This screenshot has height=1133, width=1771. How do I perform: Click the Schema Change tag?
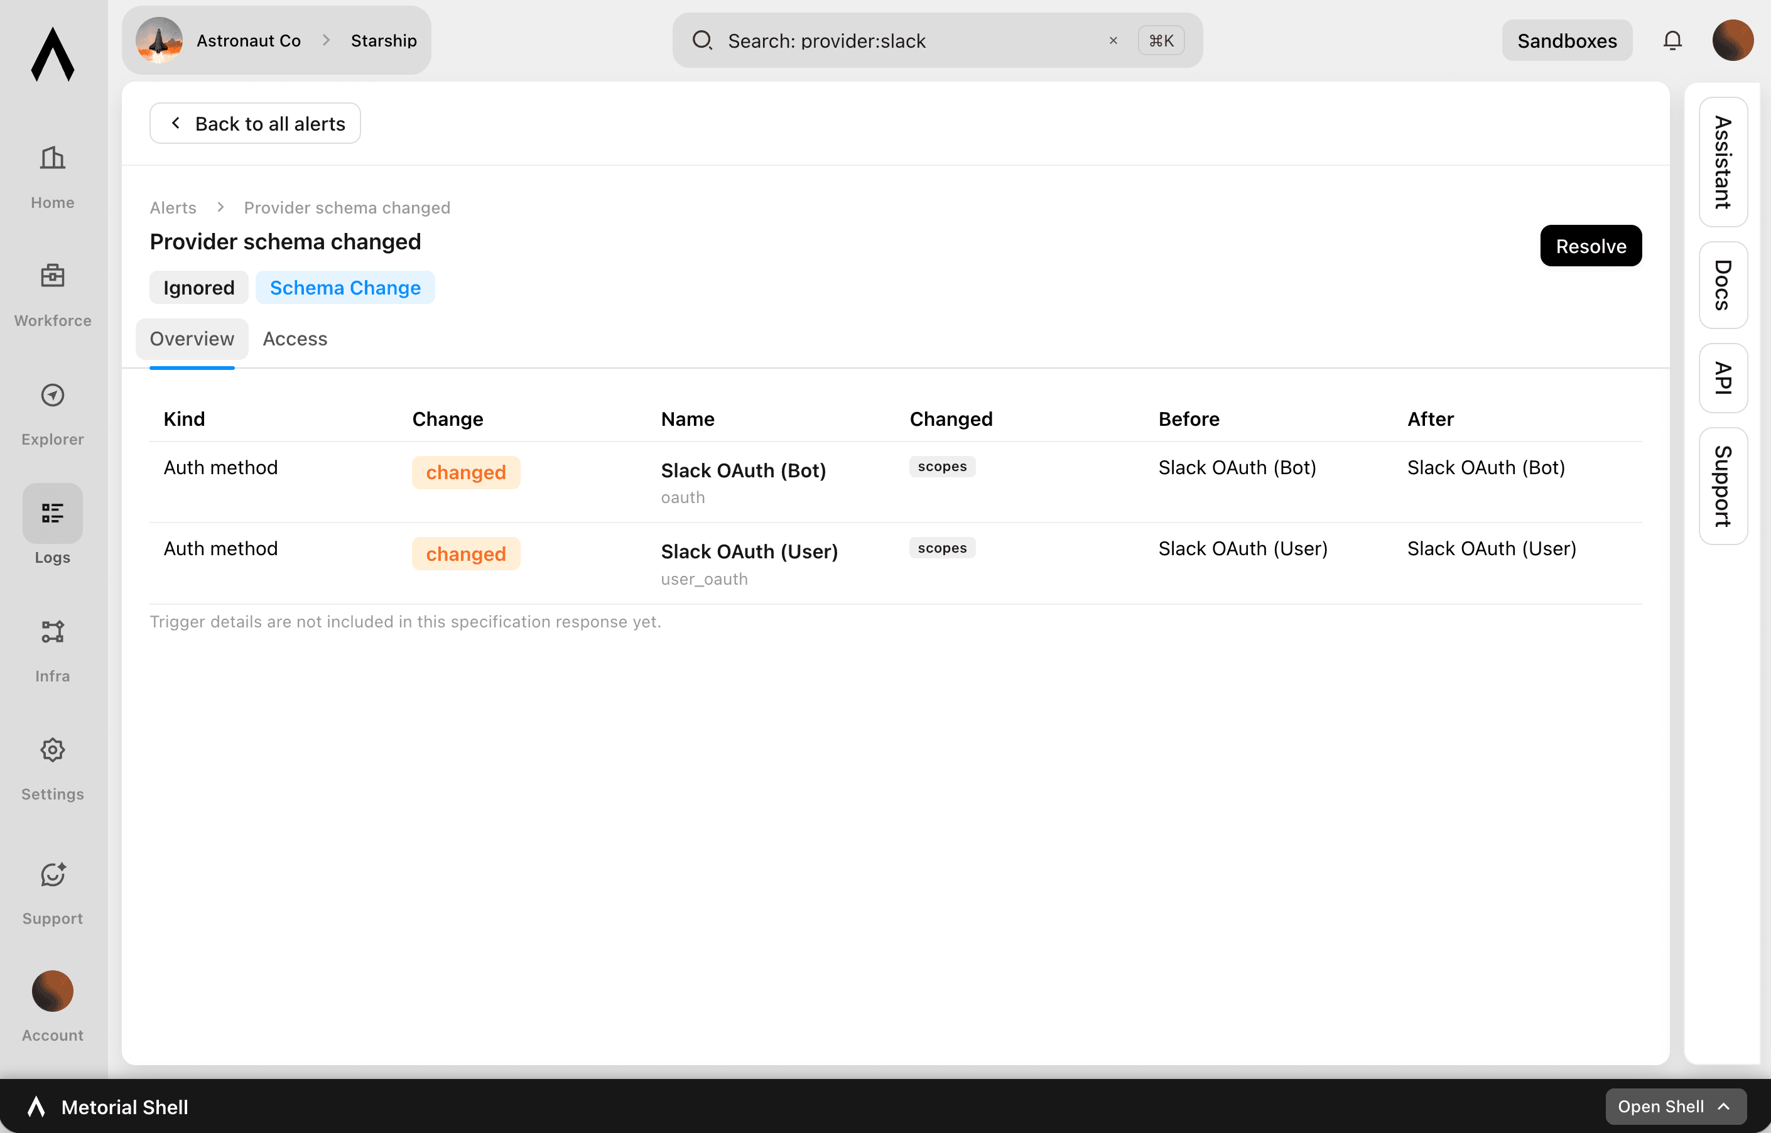(345, 288)
